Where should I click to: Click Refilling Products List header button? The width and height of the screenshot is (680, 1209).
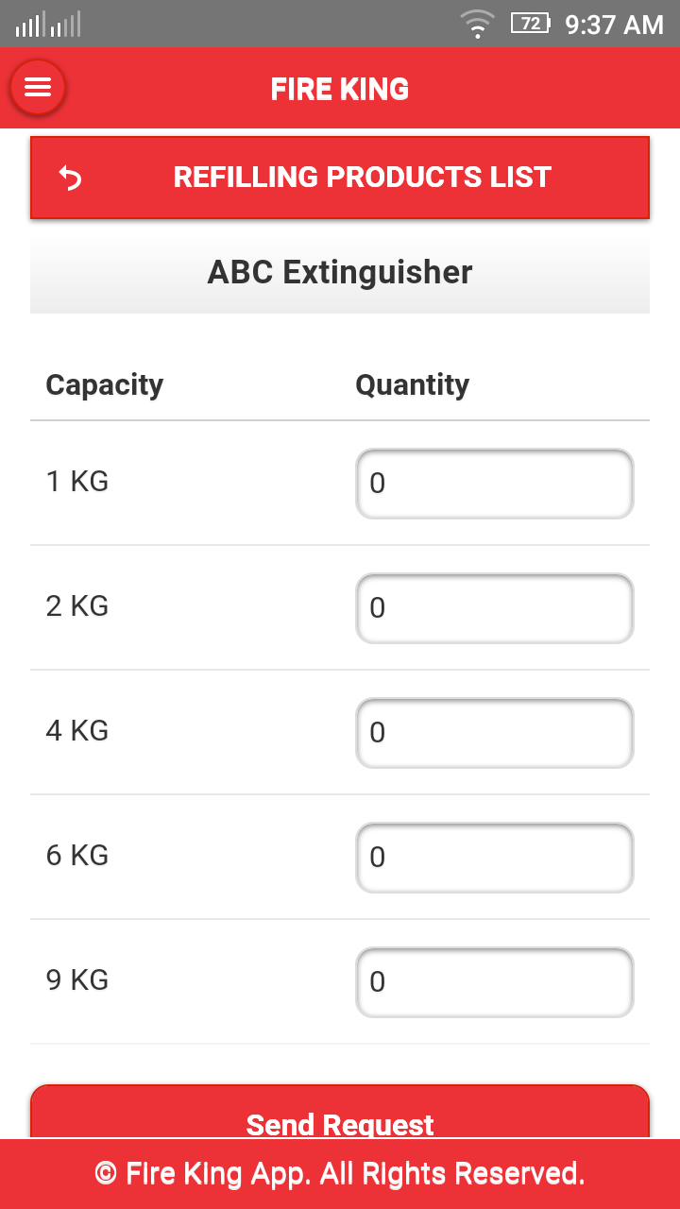pos(340,178)
